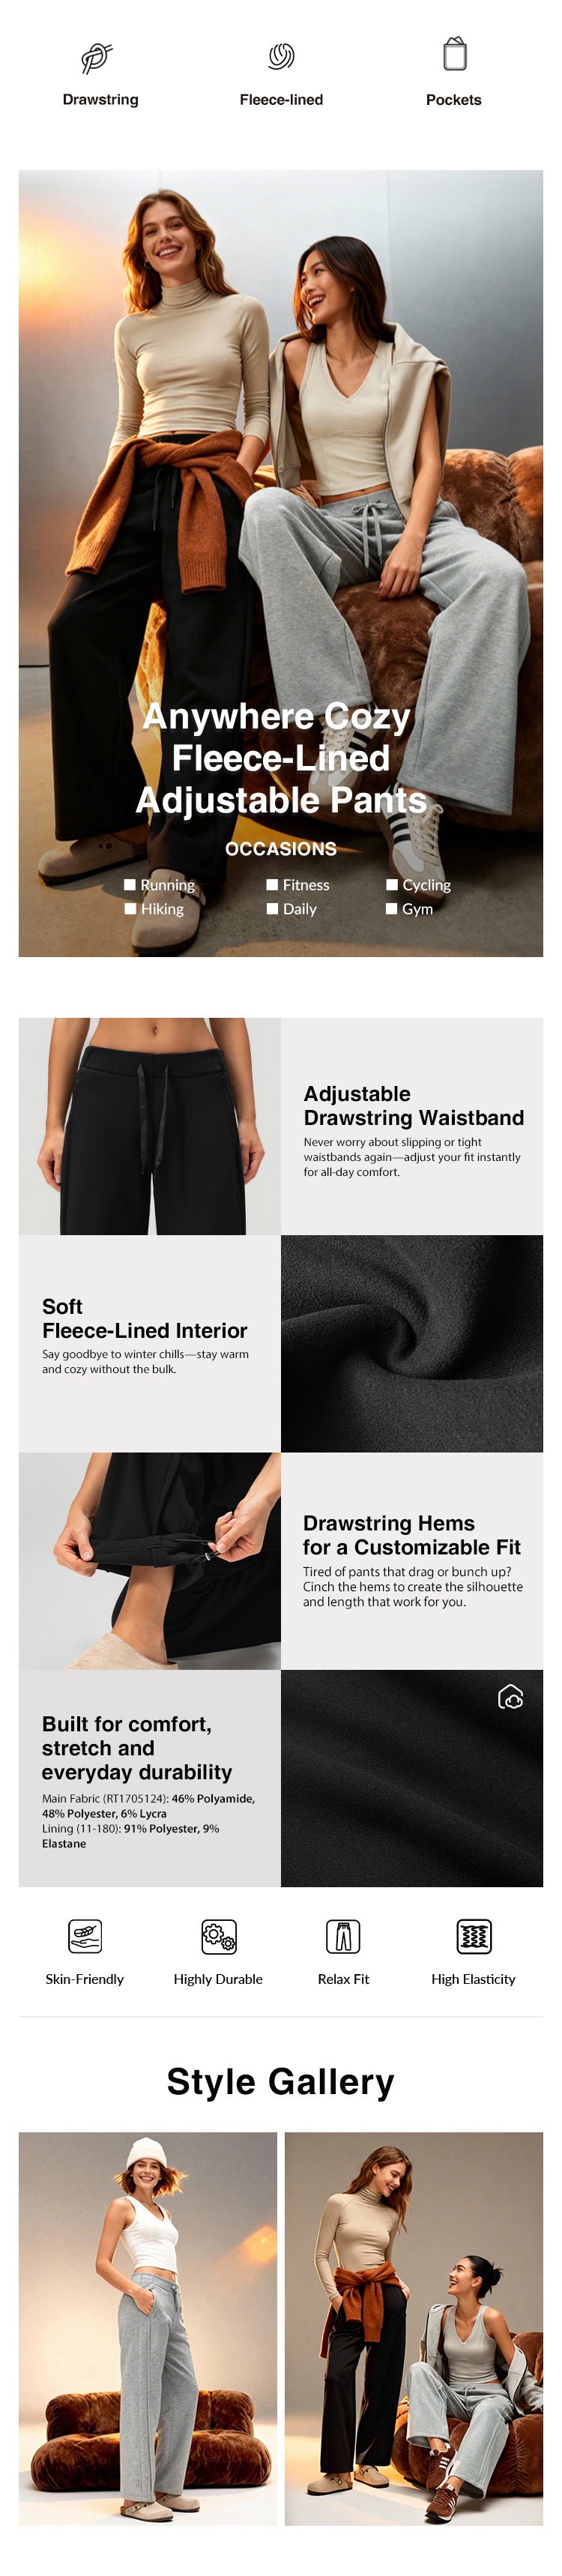Image resolution: width=562 pixels, height=2576 pixels.
Task: Open the gallery photo with two models
Action: pyautogui.click(x=414, y=2329)
